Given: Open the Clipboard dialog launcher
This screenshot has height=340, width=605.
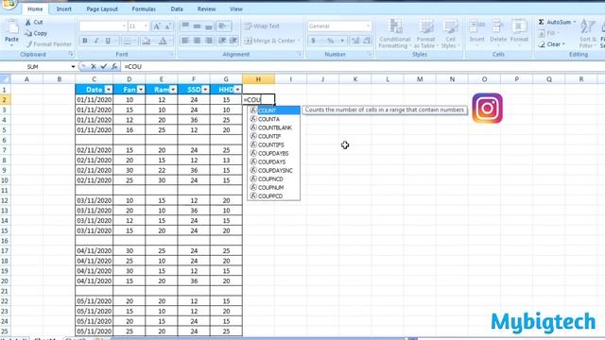Looking at the screenshot, I should pos(71,55).
